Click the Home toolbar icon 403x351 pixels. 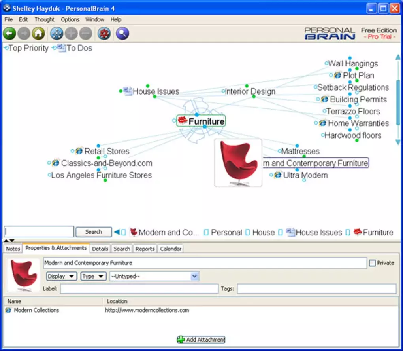tap(38, 34)
